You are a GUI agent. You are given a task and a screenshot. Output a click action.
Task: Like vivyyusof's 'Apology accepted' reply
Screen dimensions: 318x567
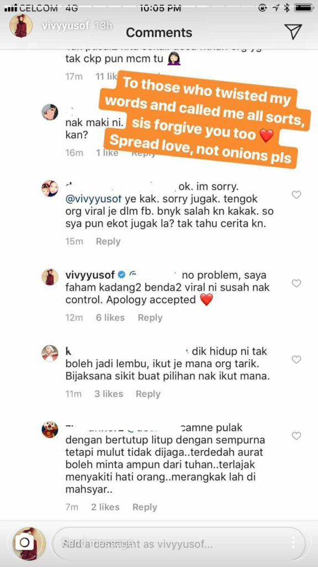click(296, 283)
